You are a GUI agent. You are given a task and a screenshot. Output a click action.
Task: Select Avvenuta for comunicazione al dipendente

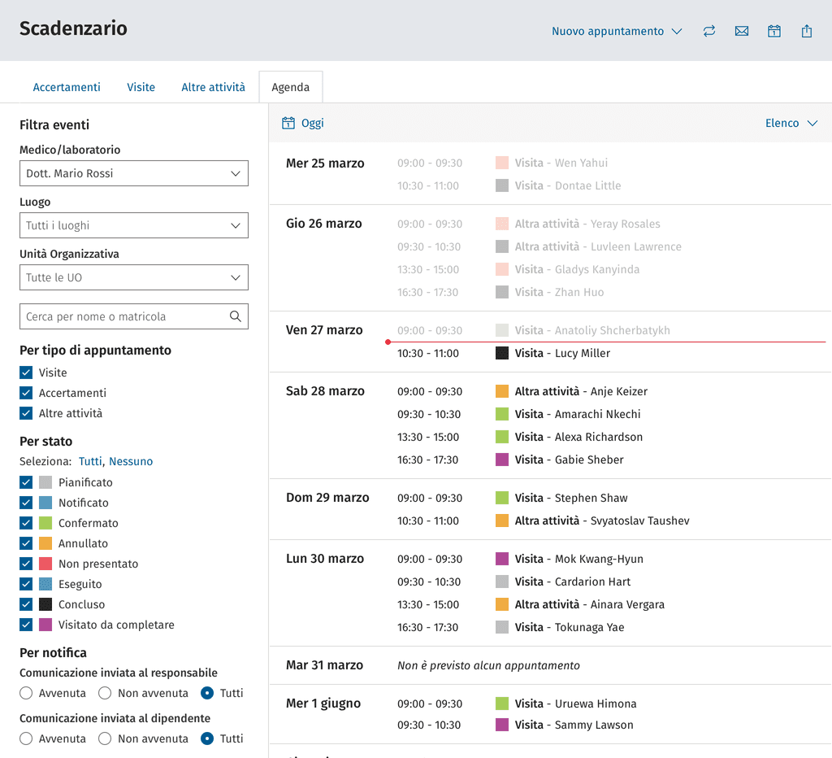26,738
